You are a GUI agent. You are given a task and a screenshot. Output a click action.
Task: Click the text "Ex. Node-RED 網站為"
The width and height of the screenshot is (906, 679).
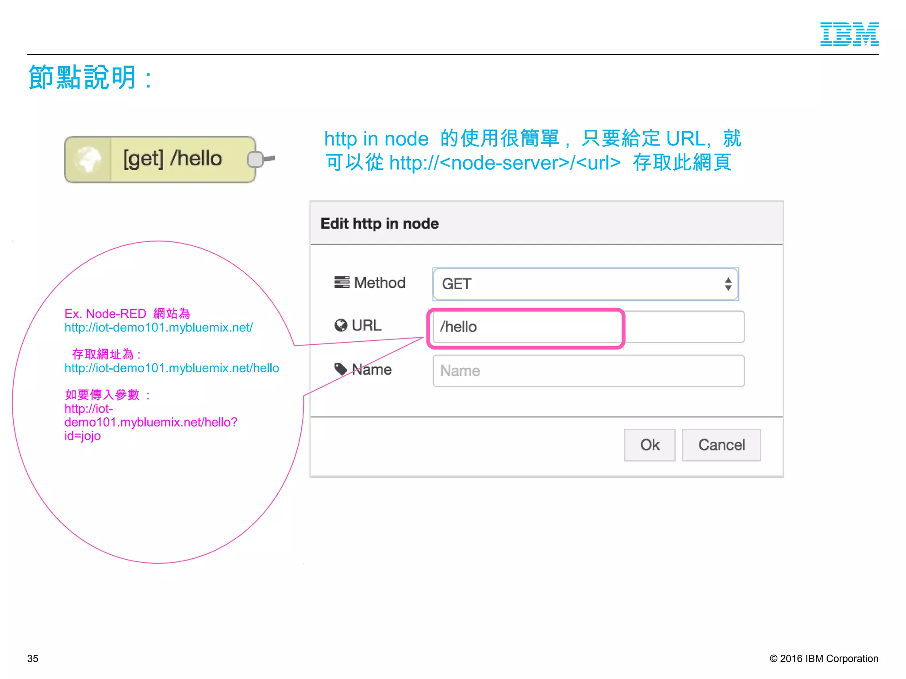point(127,314)
